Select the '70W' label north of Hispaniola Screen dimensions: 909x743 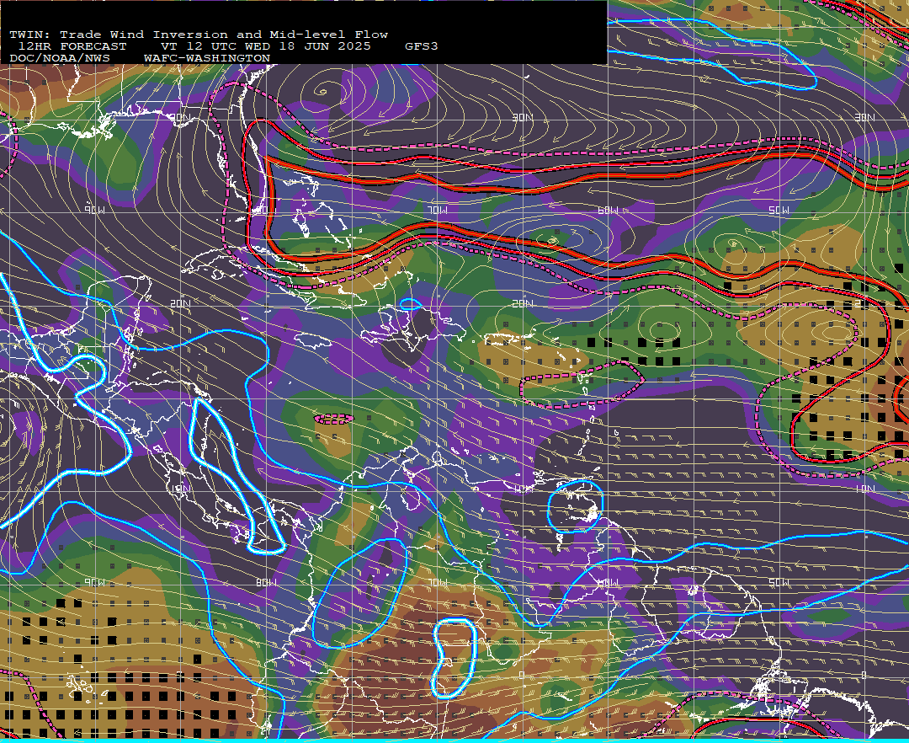pyautogui.click(x=438, y=210)
